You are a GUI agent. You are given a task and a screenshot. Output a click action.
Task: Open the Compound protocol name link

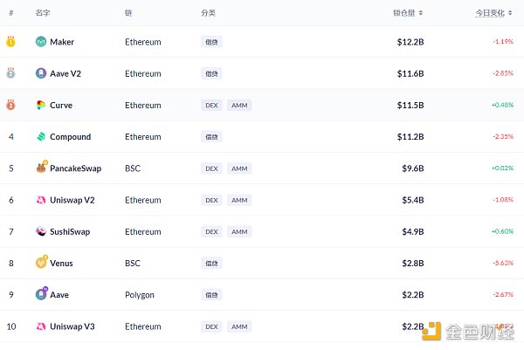tap(70, 137)
